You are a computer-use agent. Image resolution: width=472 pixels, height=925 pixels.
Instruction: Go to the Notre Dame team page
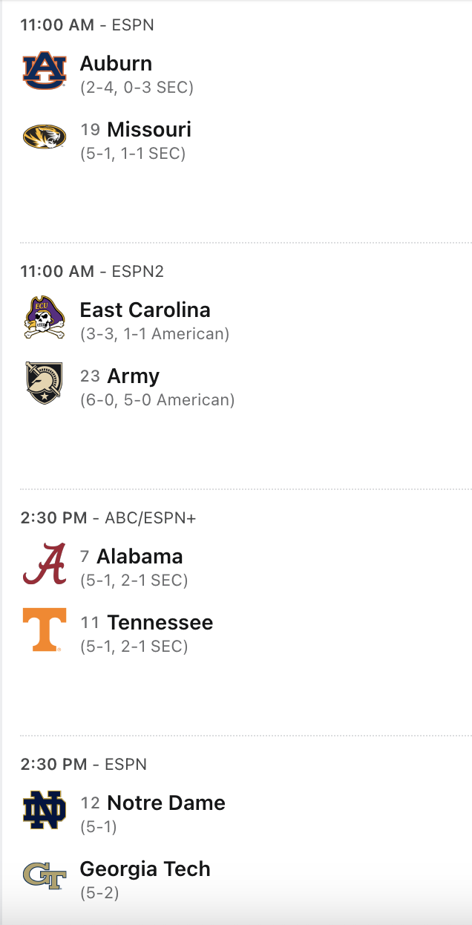coord(166,803)
